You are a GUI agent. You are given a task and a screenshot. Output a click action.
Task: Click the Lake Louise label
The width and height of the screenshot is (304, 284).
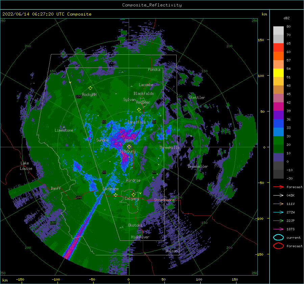26,166
